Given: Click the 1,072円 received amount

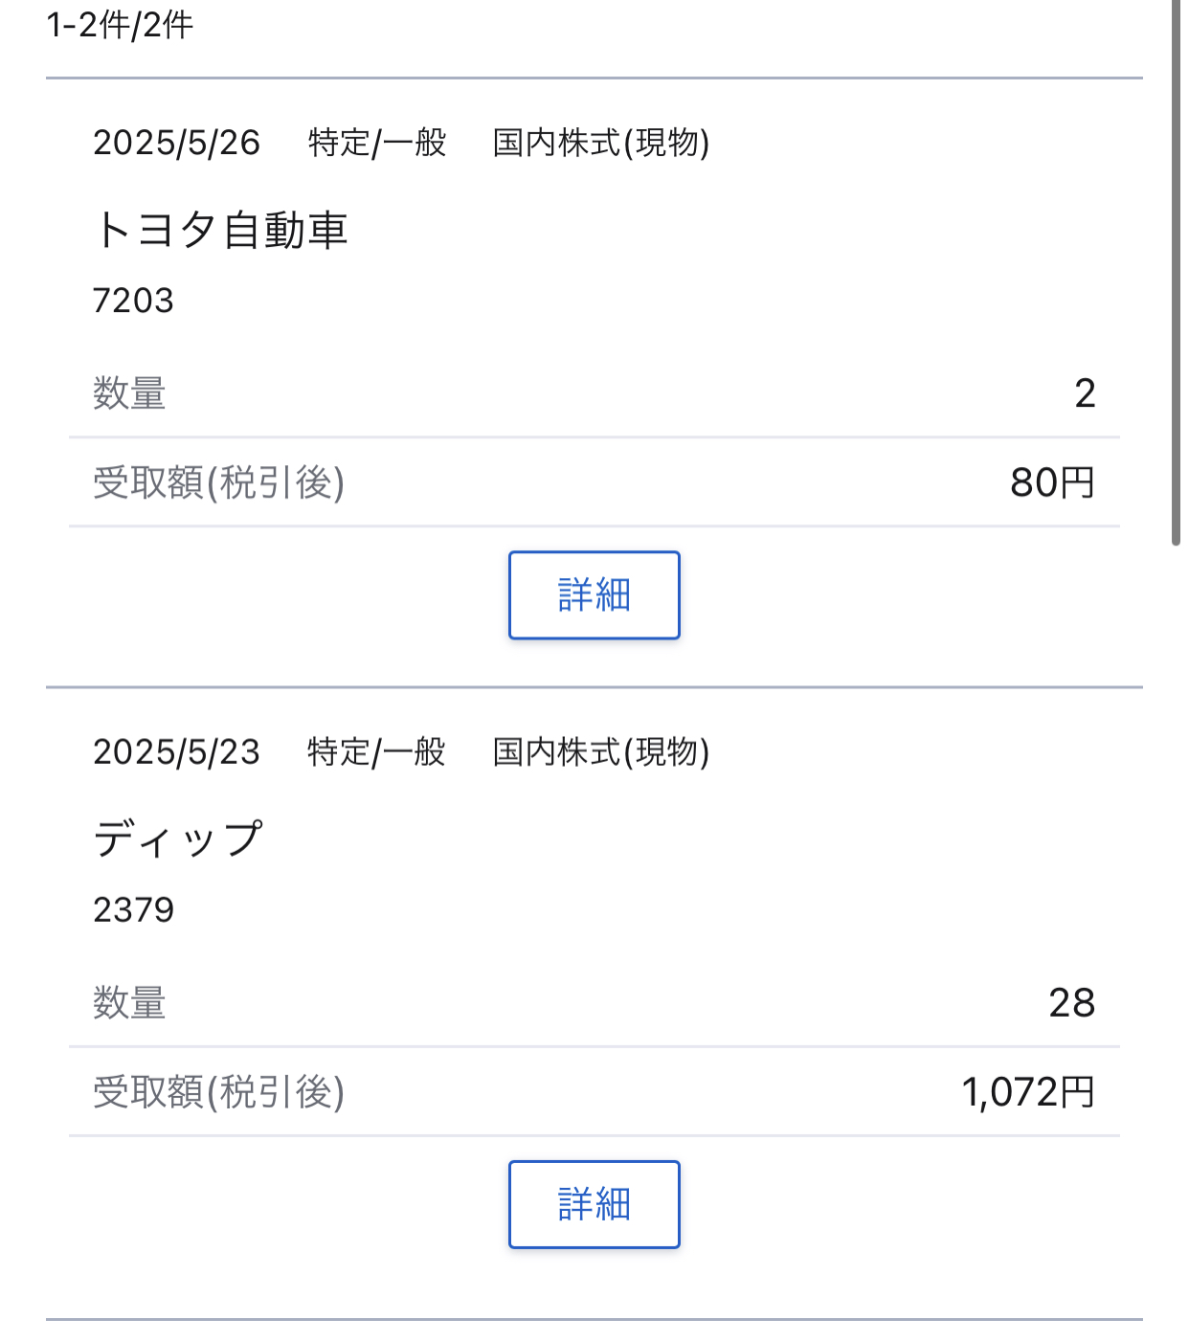Looking at the screenshot, I should 1028,1092.
